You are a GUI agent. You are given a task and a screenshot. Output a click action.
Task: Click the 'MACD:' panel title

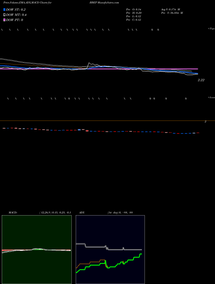coord(12,213)
